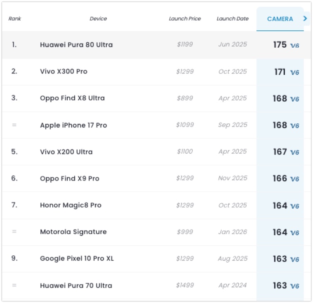Click the V6 badge on Motorola Signature row

pos(295,232)
